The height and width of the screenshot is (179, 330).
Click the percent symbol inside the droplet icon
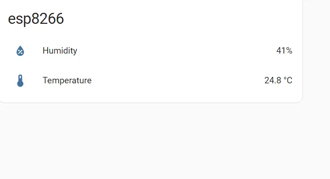(x=20, y=52)
